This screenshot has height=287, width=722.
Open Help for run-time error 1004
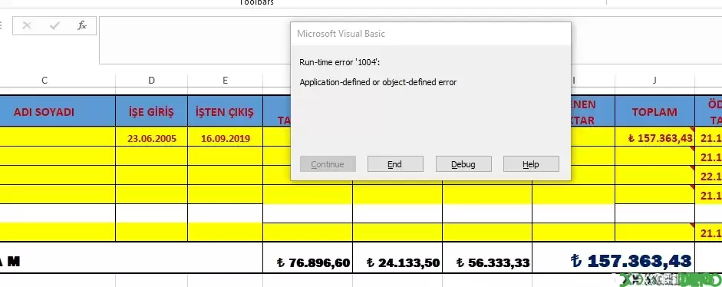[x=531, y=164]
